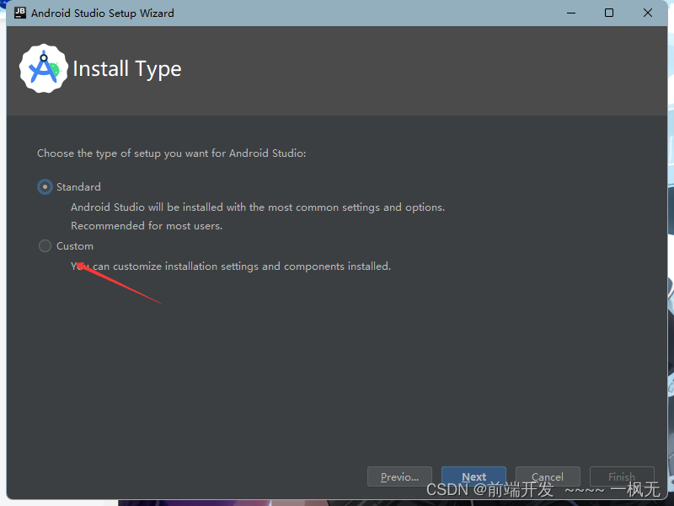Click the Next button
The height and width of the screenshot is (506, 674).
coord(473,476)
